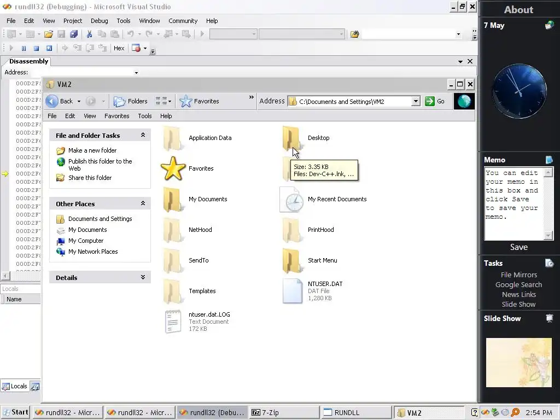
Task: Select the Locals tab at the bottom
Action: [15, 386]
